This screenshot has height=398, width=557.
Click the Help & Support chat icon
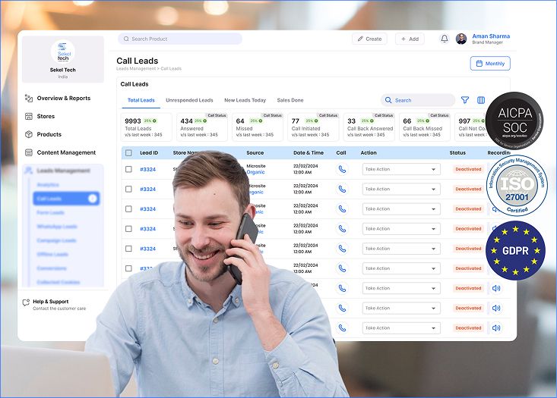pos(26,302)
